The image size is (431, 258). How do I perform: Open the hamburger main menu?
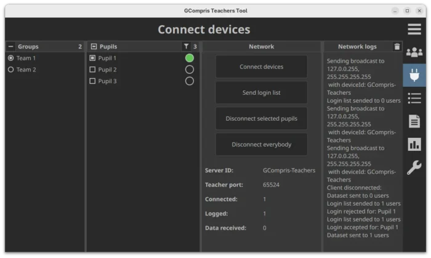[x=414, y=29]
